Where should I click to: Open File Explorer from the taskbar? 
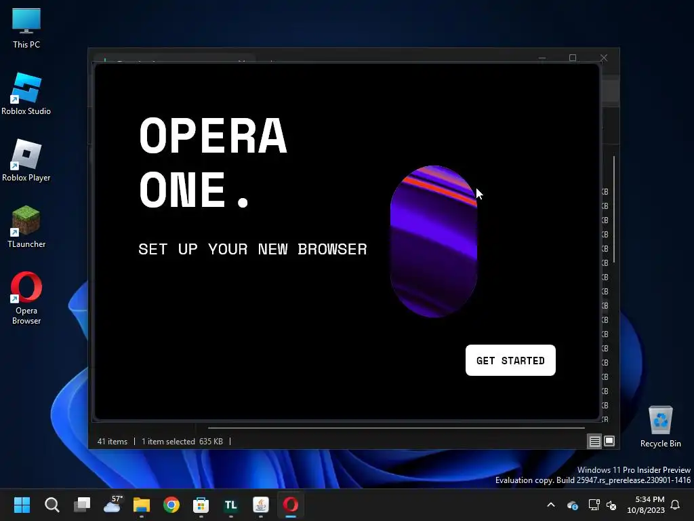tap(142, 505)
